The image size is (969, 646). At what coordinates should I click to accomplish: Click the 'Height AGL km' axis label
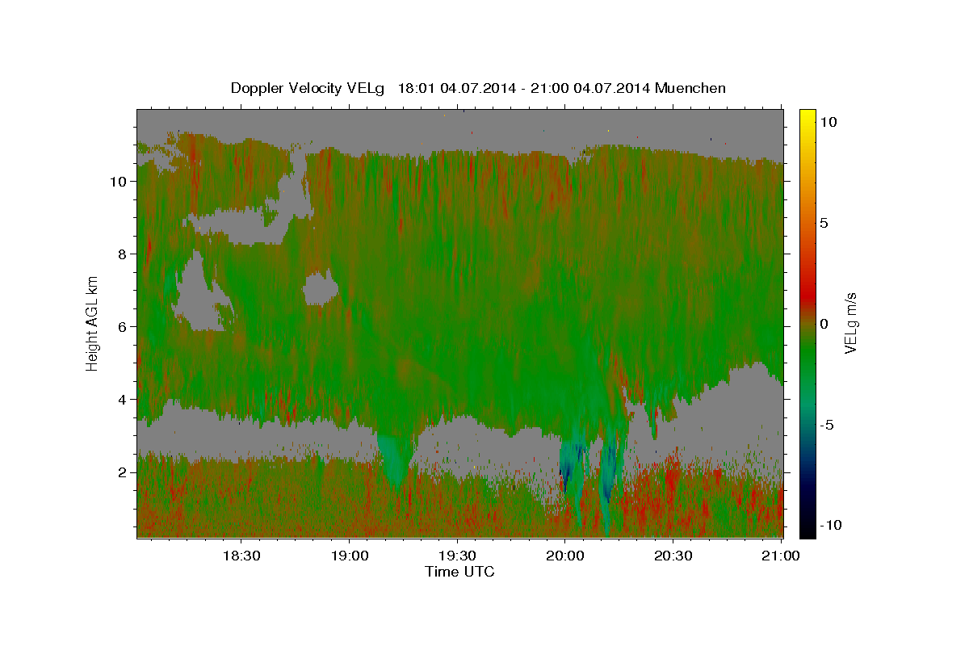[92, 322]
